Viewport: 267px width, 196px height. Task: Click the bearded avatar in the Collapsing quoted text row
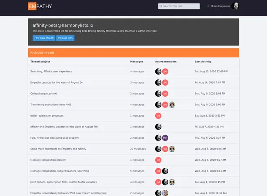pyautogui.click(x=158, y=94)
